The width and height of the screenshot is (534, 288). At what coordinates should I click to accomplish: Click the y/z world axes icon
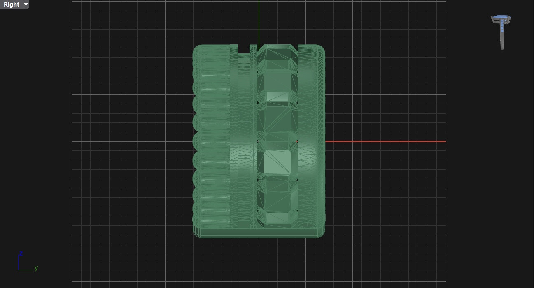click(28, 261)
